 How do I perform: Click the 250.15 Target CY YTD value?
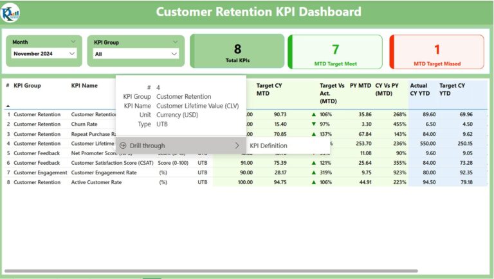pyautogui.click(x=464, y=143)
